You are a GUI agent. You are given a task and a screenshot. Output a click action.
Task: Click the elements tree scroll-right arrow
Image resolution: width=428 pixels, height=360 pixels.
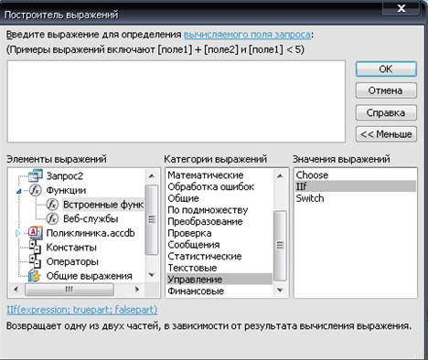pyautogui.click(x=137, y=290)
